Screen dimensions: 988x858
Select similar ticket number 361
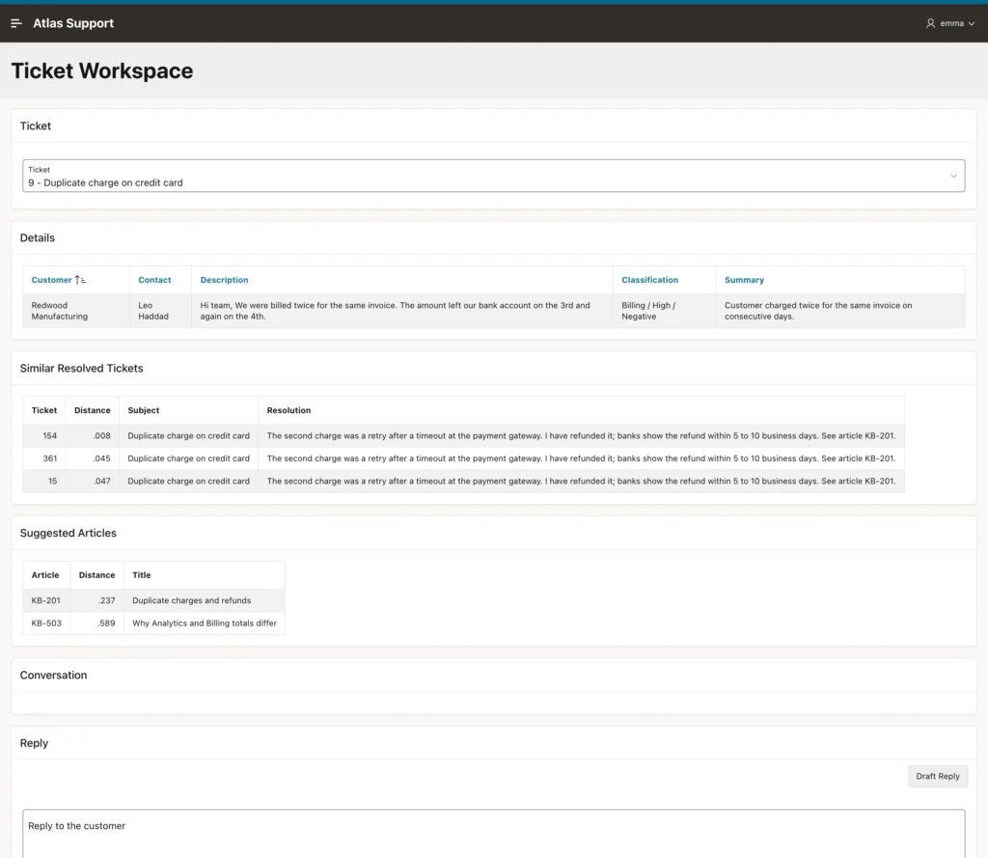(x=50, y=458)
